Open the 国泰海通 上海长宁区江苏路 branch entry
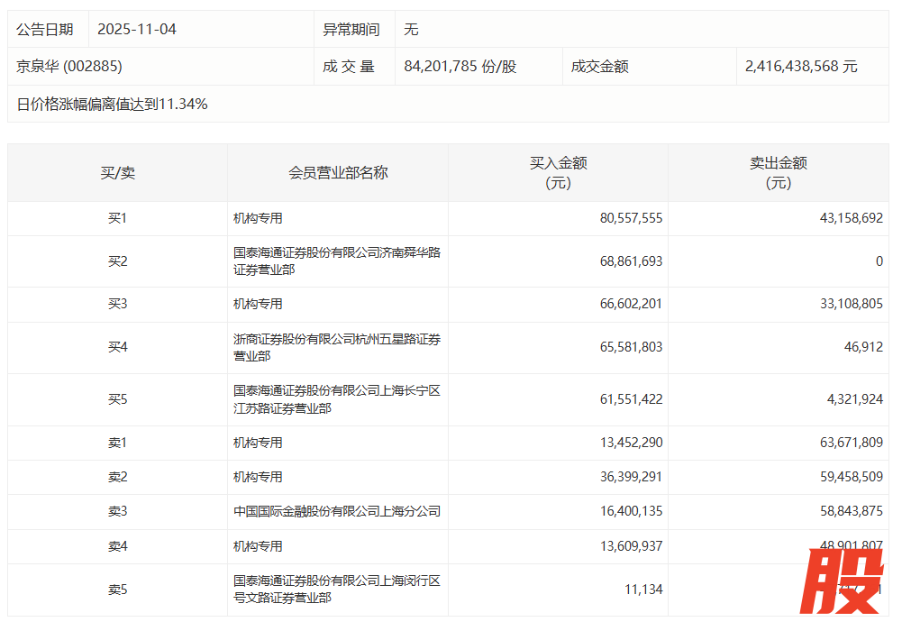 click(x=336, y=399)
